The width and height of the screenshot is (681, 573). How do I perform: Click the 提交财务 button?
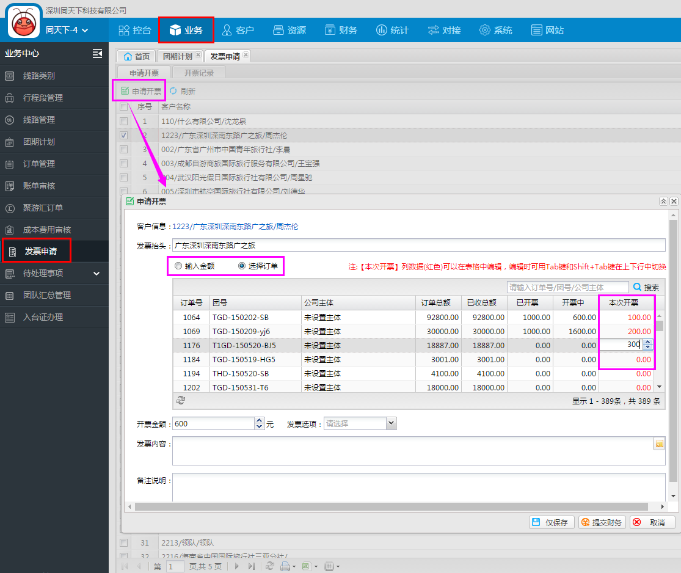coord(602,522)
